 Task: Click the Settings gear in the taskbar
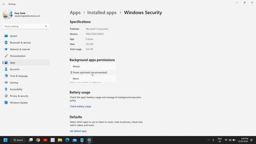pyautogui.click(x=89, y=140)
